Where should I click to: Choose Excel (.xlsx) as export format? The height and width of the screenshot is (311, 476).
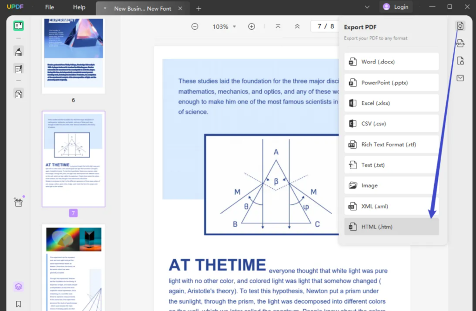click(x=391, y=103)
